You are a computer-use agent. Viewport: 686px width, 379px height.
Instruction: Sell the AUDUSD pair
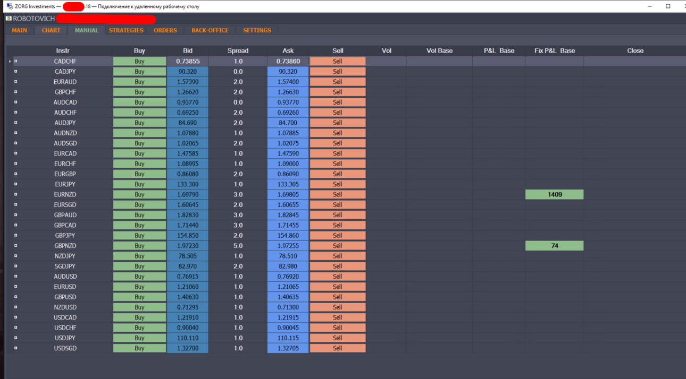coord(338,276)
